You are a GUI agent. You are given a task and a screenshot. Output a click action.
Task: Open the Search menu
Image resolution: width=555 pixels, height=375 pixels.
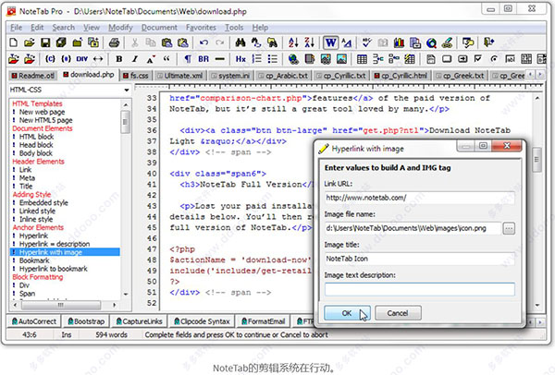(x=63, y=28)
